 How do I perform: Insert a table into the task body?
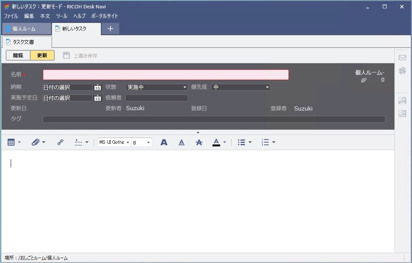click(11, 142)
